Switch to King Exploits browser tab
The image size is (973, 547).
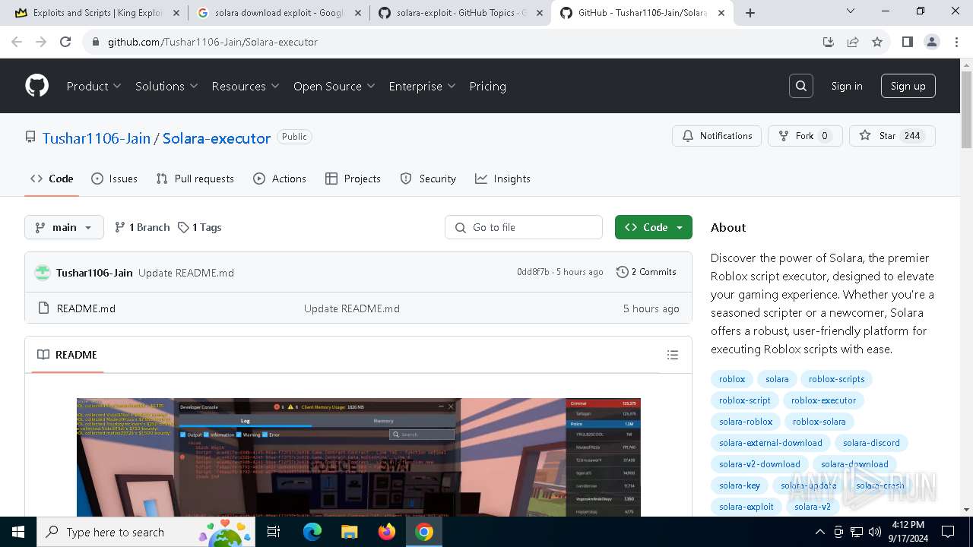pos(97,13)
